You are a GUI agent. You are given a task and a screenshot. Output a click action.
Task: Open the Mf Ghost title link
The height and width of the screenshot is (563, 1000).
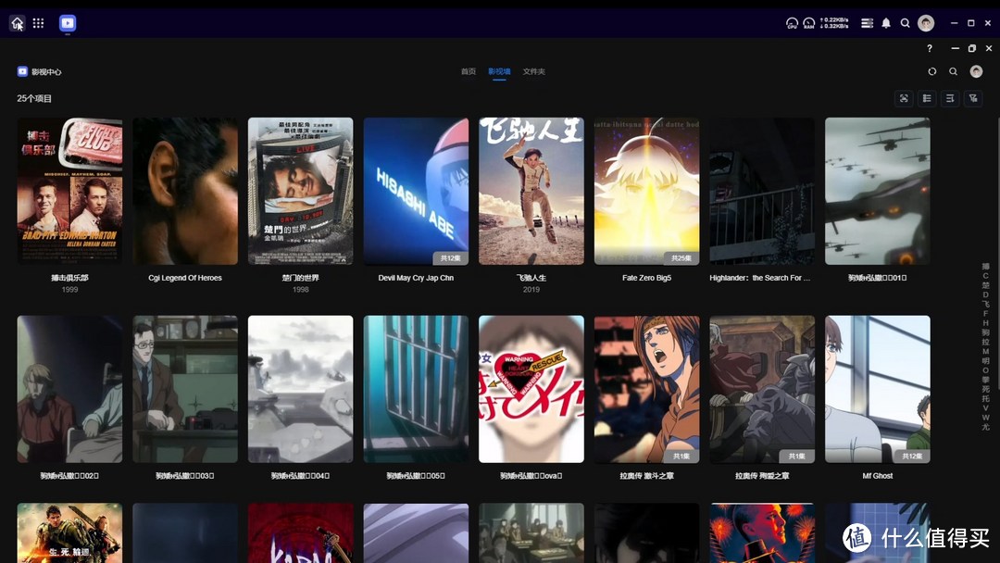point(877,476)
